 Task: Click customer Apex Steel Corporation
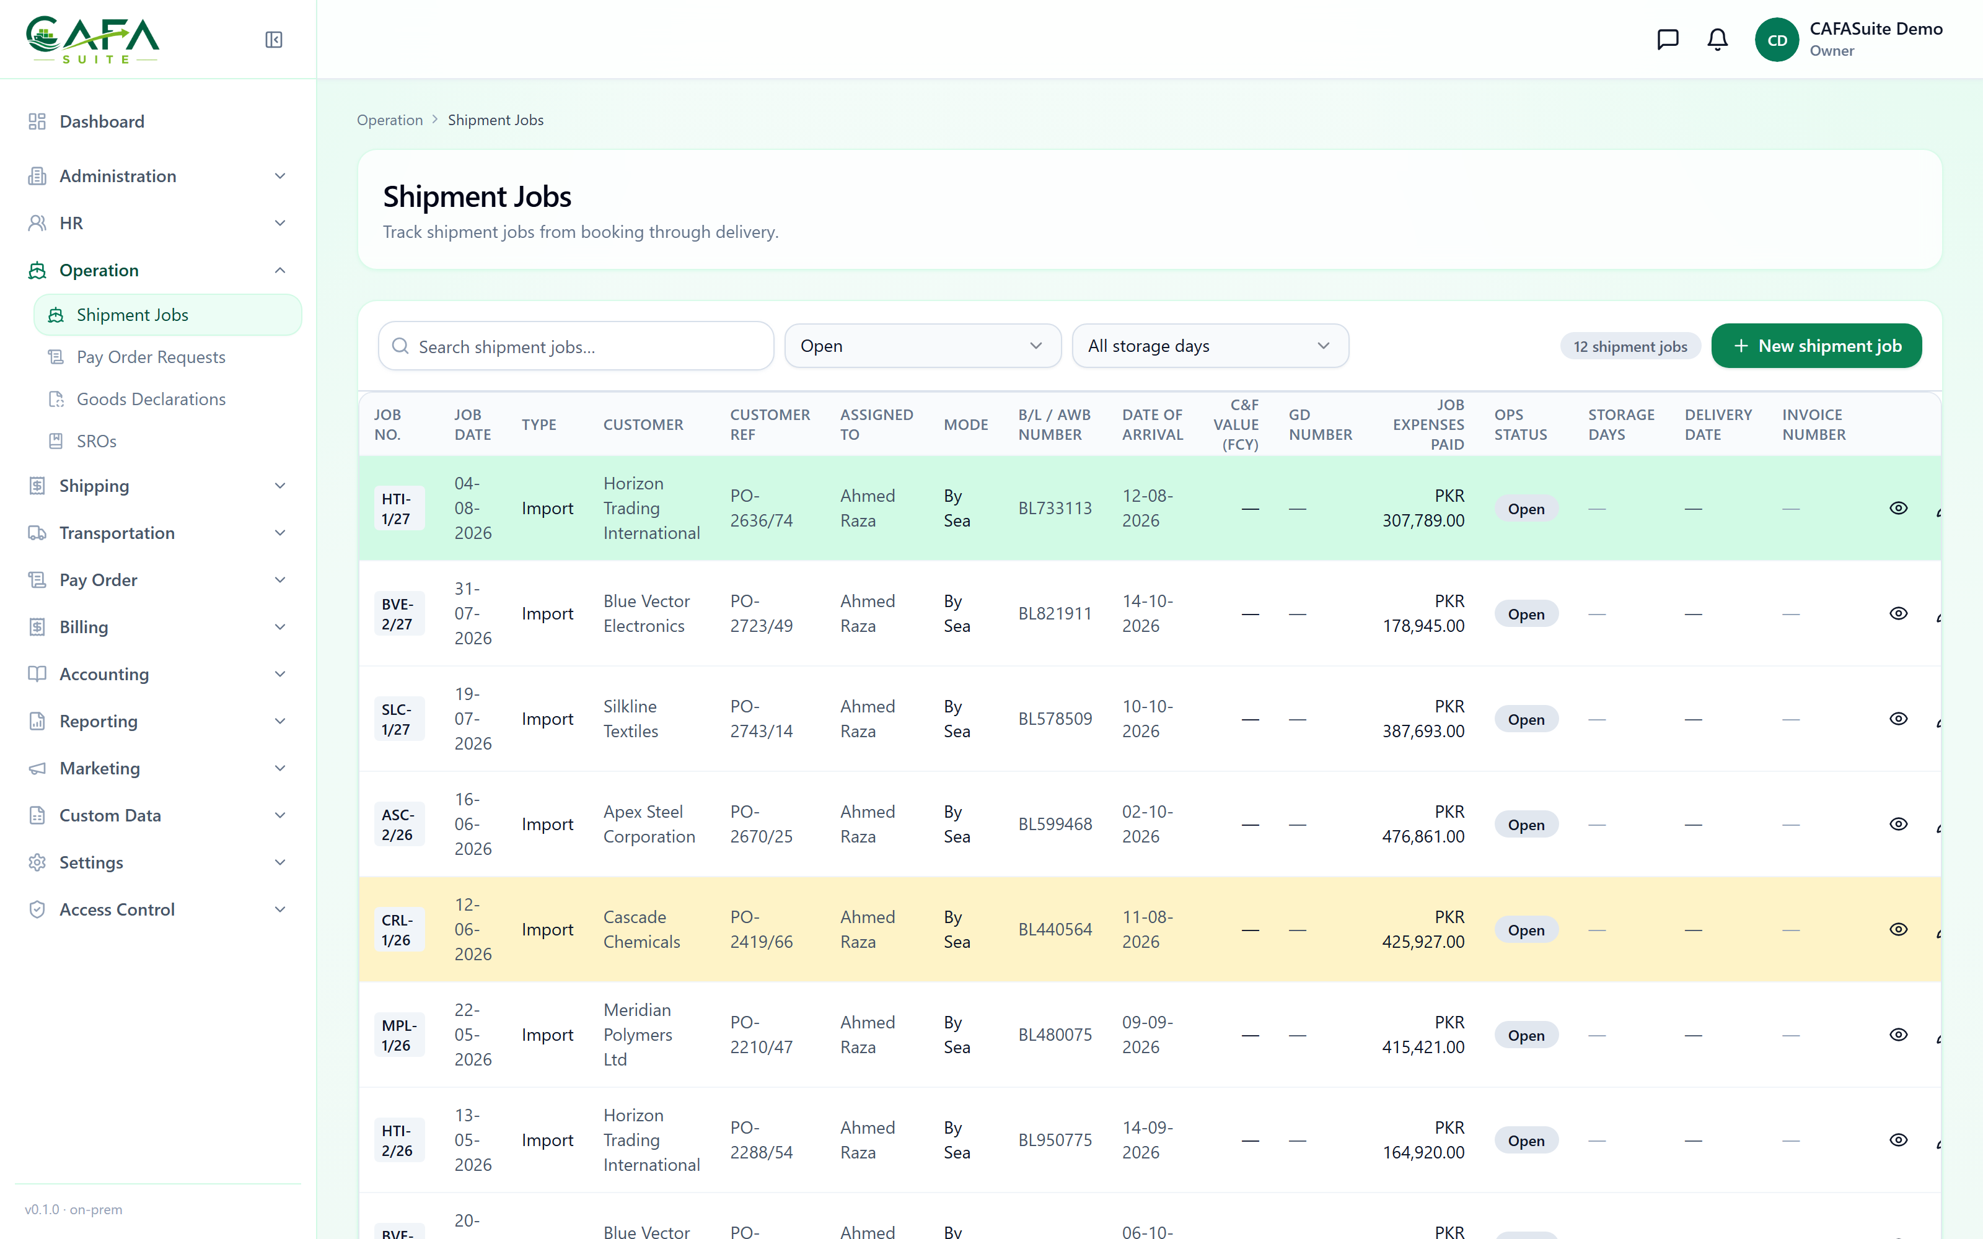coord(649,823)
